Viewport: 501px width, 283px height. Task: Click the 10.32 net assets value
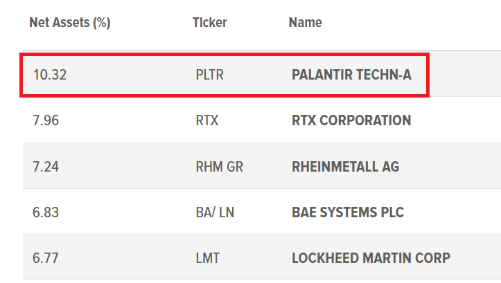point(50,75)
